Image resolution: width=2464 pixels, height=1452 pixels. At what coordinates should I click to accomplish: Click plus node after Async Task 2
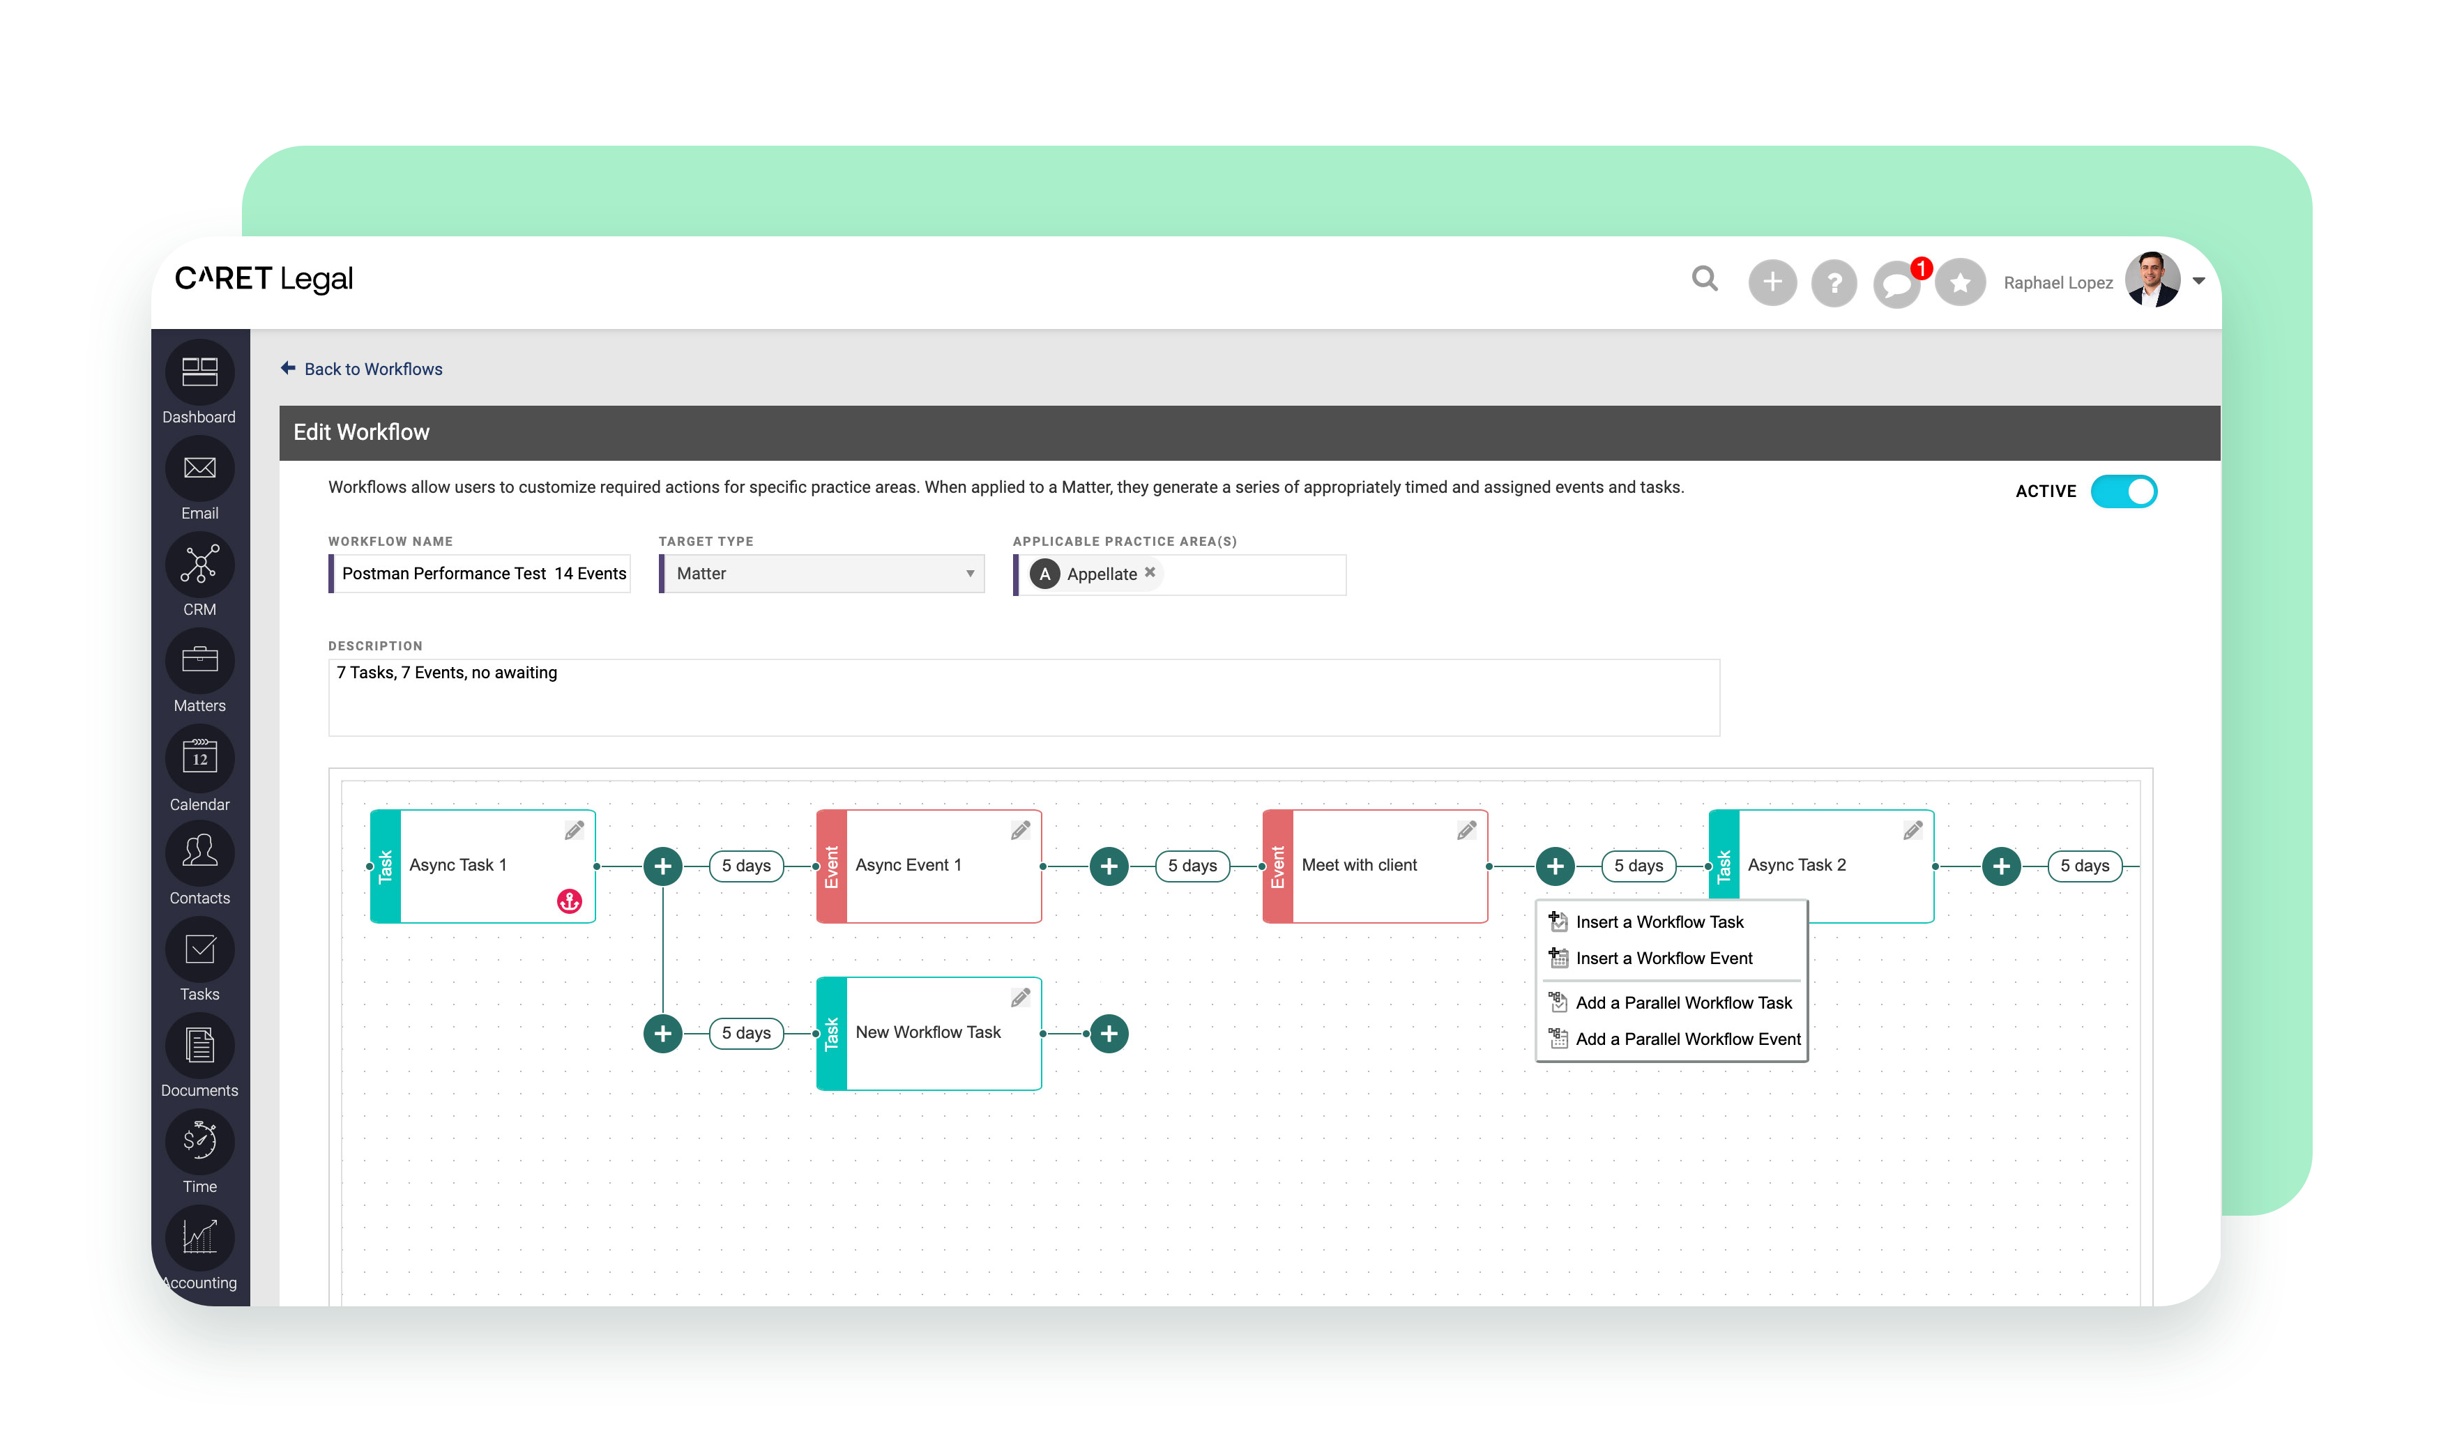pos(2001,866)
